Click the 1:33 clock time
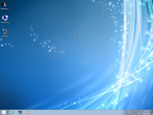 (146, 111)
